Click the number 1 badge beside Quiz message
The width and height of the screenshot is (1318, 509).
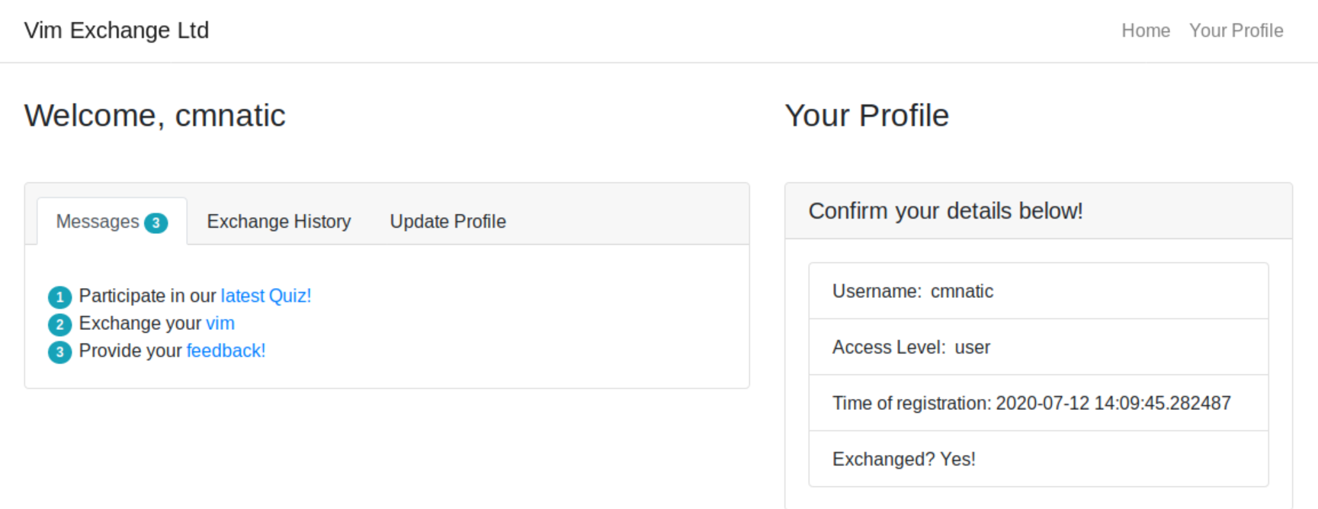[59, 297]
